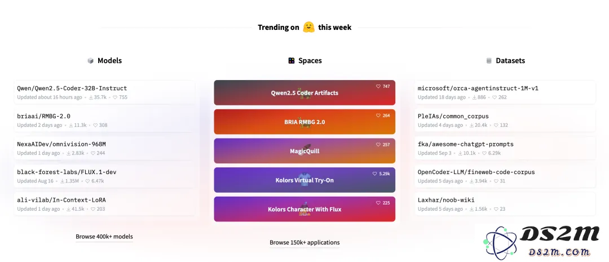Click the DS2M atom logo

[500, 243]
